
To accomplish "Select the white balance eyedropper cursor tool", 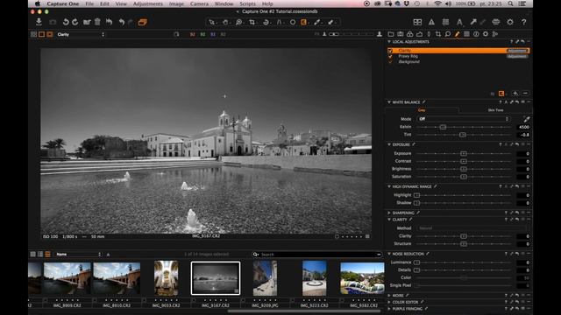I will [317, 22].
